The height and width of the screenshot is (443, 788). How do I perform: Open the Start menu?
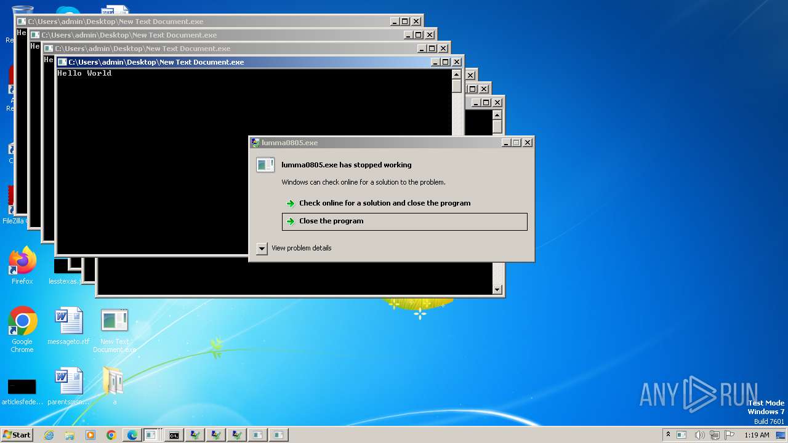[x=17, y=434]
